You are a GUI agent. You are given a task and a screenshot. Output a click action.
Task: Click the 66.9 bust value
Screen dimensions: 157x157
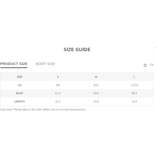pos(134,93)
